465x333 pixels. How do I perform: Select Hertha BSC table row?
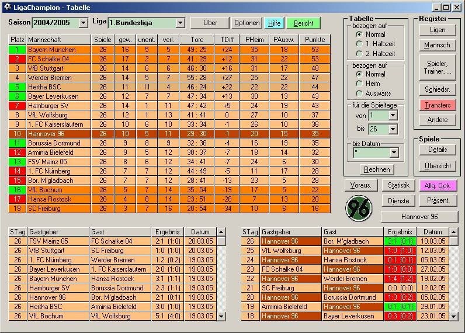169,87
